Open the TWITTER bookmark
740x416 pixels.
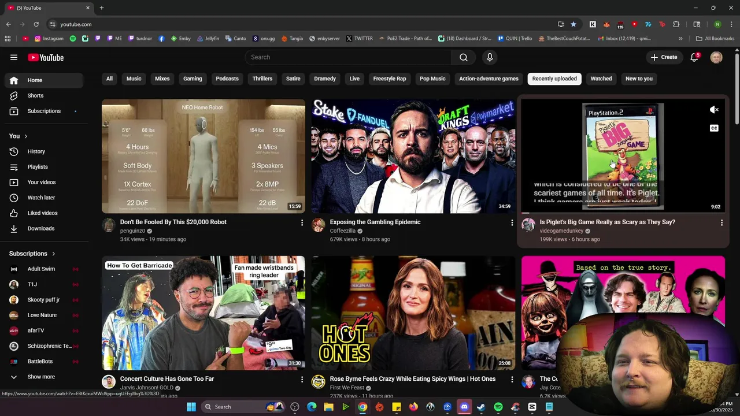coord(359,39)
